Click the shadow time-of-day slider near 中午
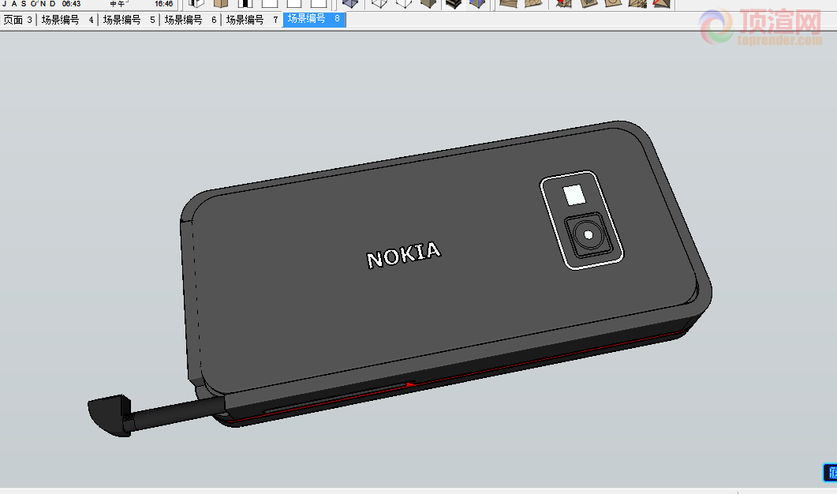Viewport: 837px width, 494px height. (x=118, y=4)
